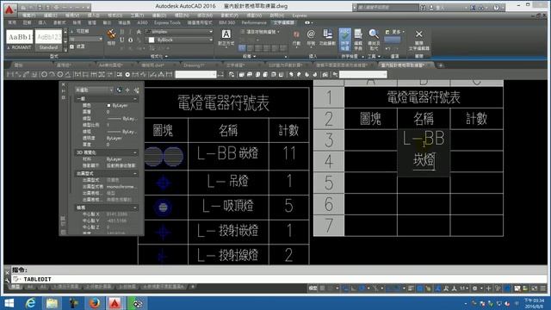Switch to the Drawing1 file tab
551x310 pixels.
pos(195,65)
